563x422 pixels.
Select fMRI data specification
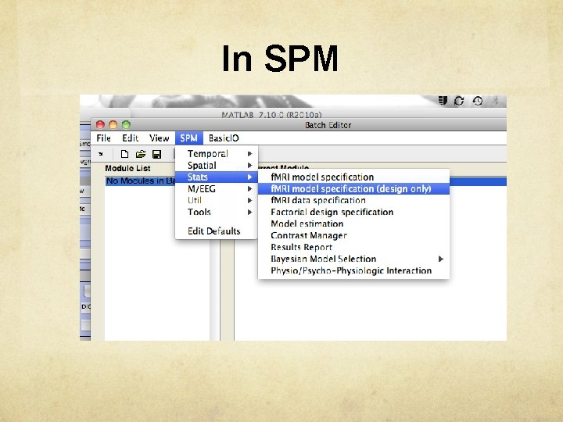click(x=353, y=200)
